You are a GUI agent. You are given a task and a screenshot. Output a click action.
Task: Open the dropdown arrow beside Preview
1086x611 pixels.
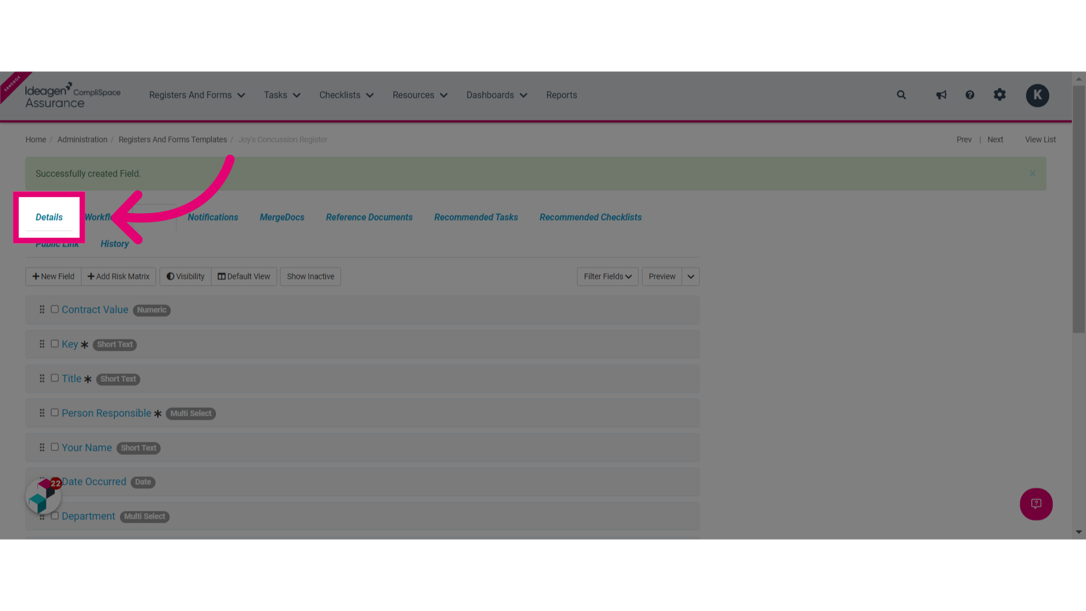[x=691, y=277]
